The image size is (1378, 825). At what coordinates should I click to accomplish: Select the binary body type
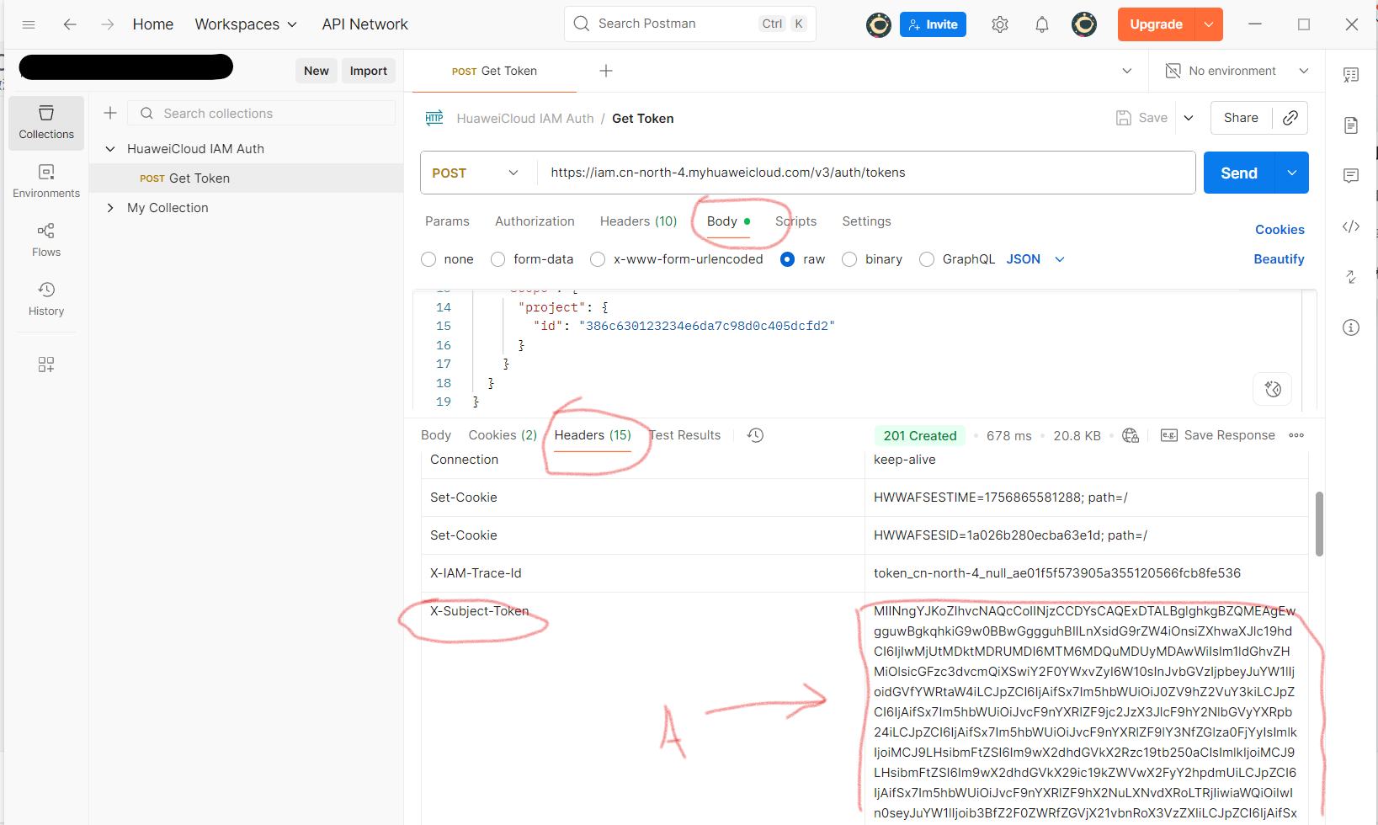tap(849, 259)
